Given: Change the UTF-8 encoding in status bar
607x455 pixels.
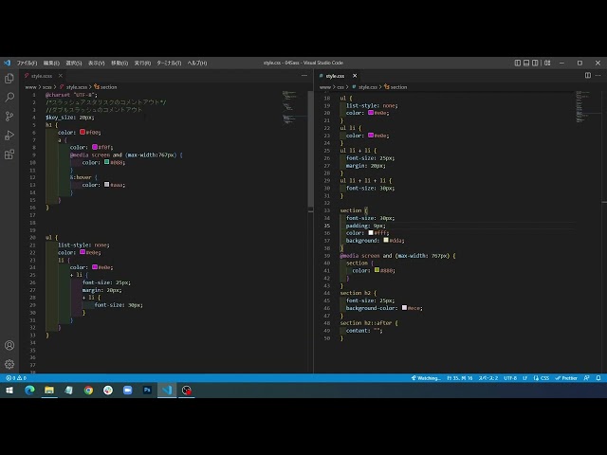Looking at the screenshot, I should point(510,378).
